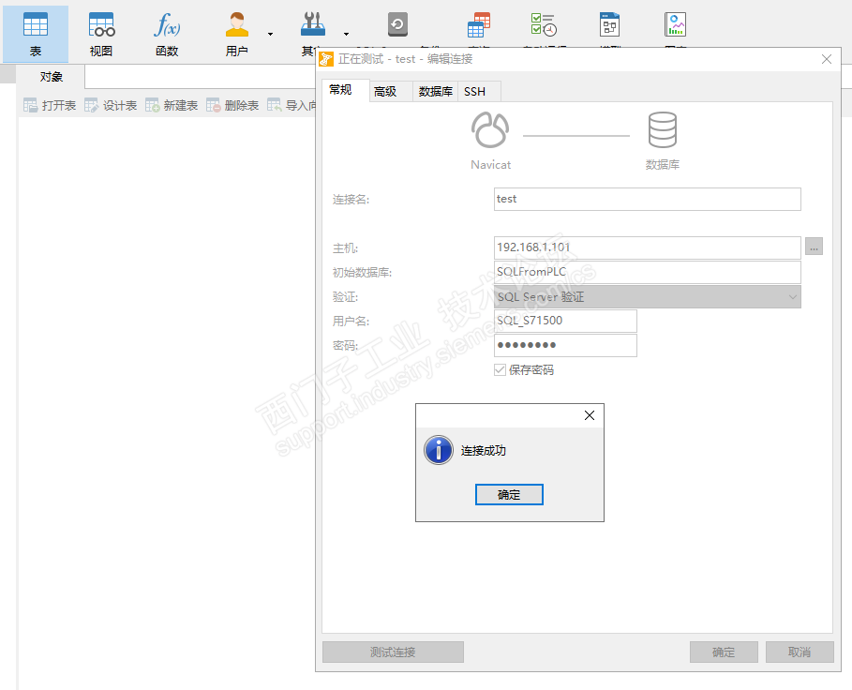Viewport: 852px width, 690px height.
Task: Click the ellipsis button beside host field
Action: click(814, 247)
